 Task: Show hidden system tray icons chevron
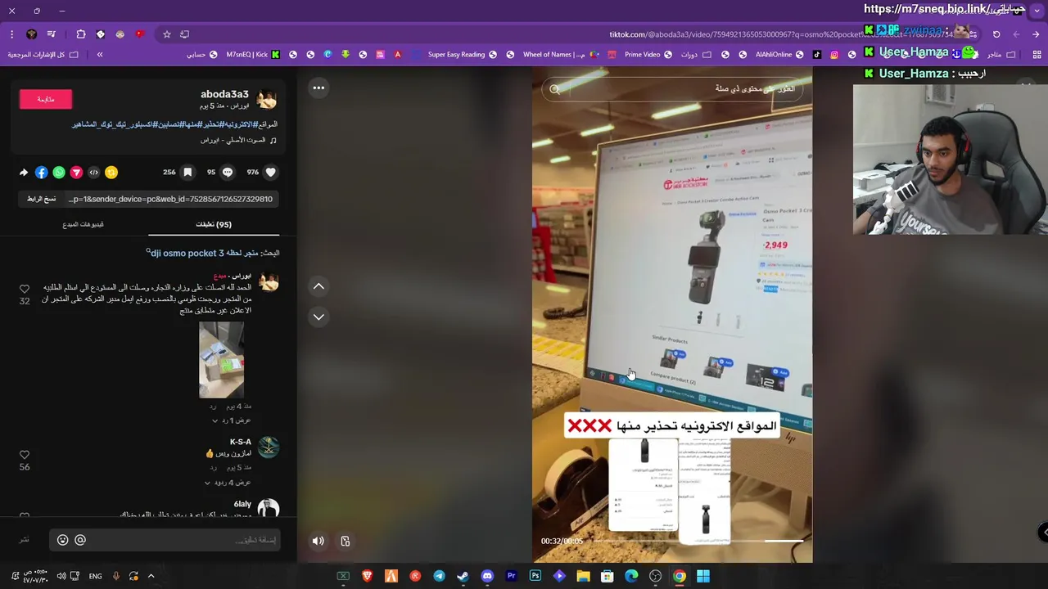pos(151,576)
